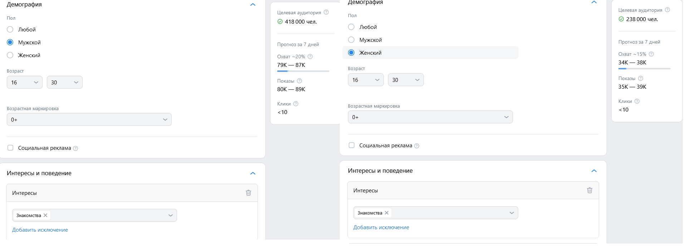Collapse Интересы и поведение section in Женский-selected form

[594, 171]
